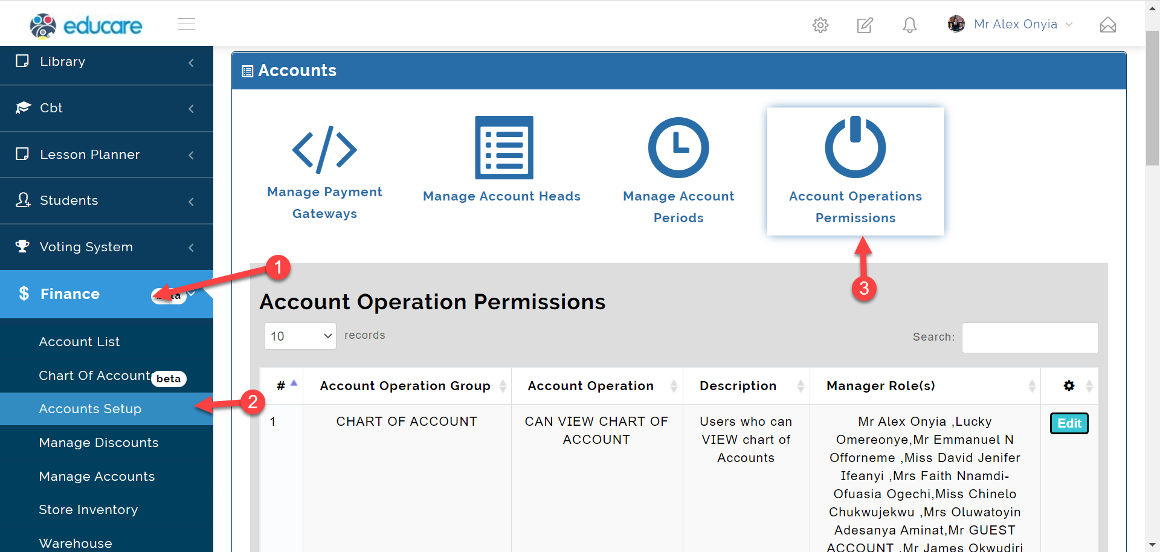This screenshot has height=552, width=1160.
Task: Open Account List submenu item
Action: pos(79,342)
